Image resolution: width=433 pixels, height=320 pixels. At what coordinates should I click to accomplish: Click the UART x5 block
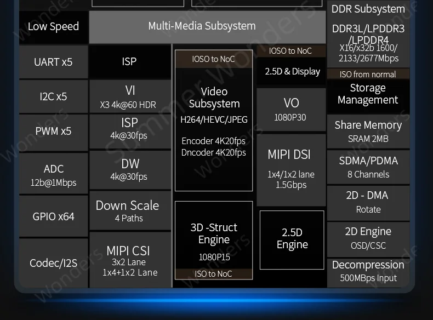click(54, 62)
